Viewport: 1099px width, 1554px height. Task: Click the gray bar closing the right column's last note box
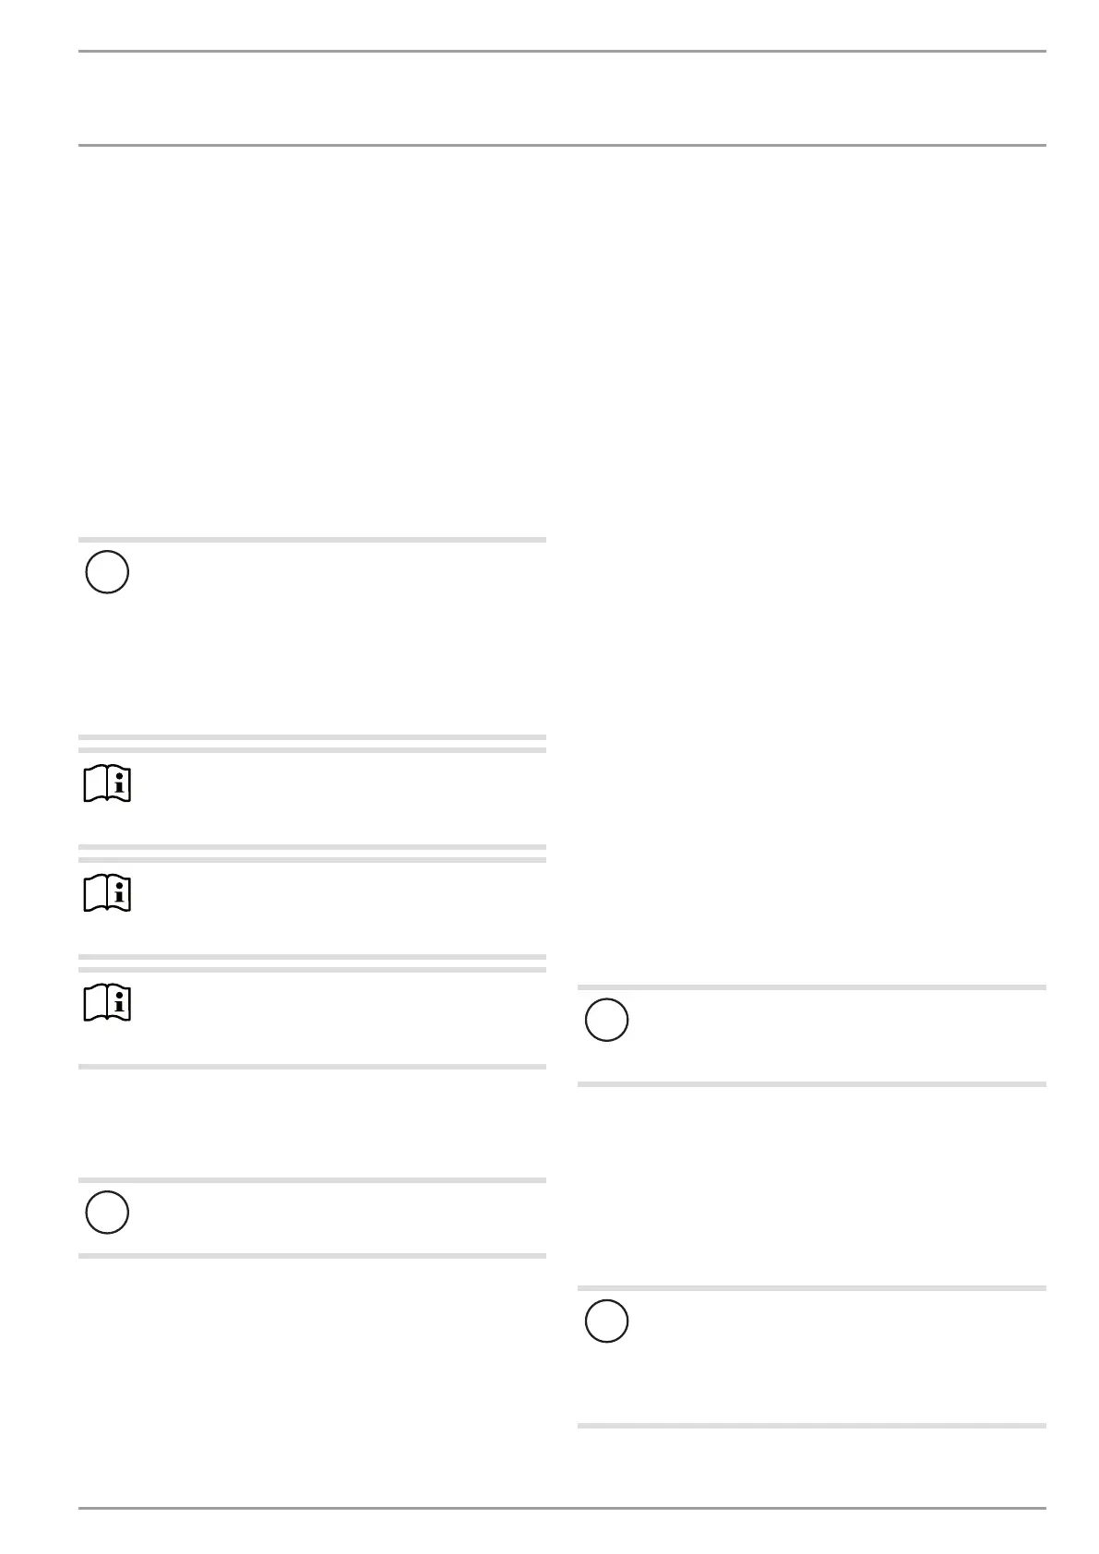[x=811, y=1426]
